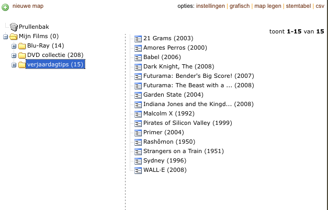Expand the DVD collectie folder
Screen dimensions: 328x210
coord(14,55)
